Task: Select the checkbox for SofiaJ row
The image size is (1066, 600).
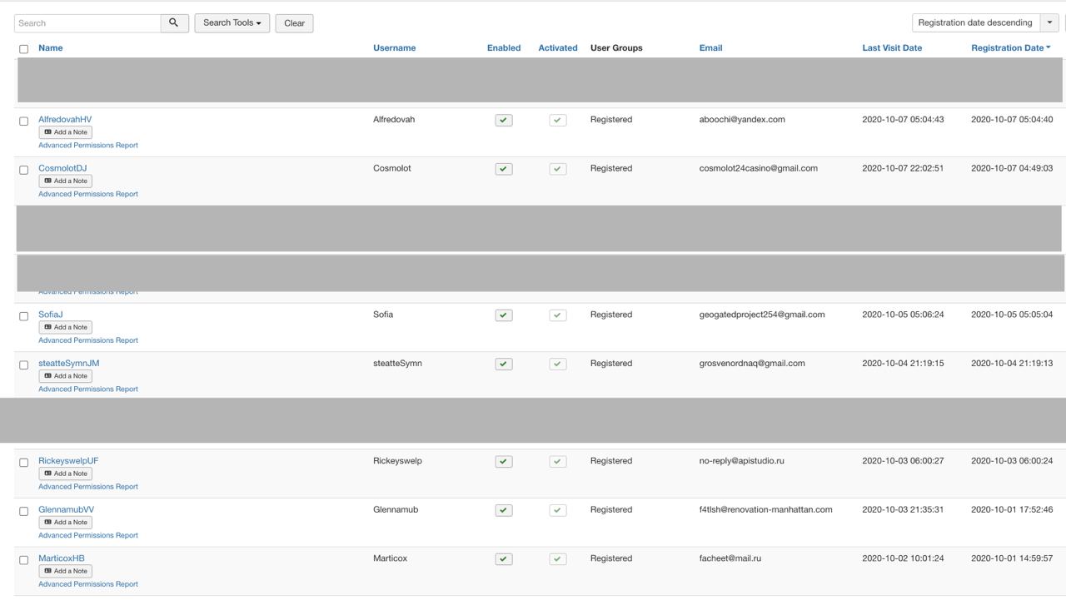Action: (x=23, y=316)
